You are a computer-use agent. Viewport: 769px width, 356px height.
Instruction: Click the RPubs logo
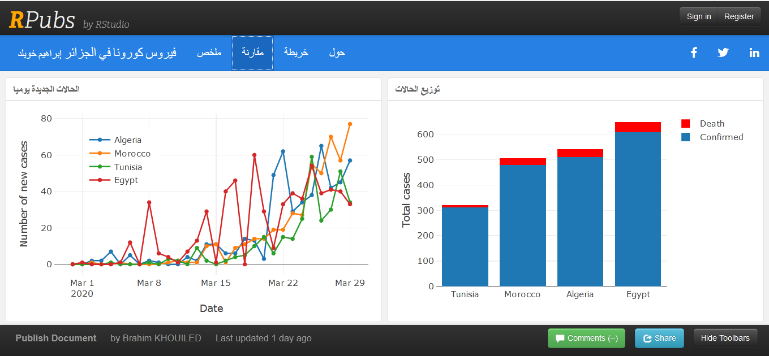click(x=42, y=20)
